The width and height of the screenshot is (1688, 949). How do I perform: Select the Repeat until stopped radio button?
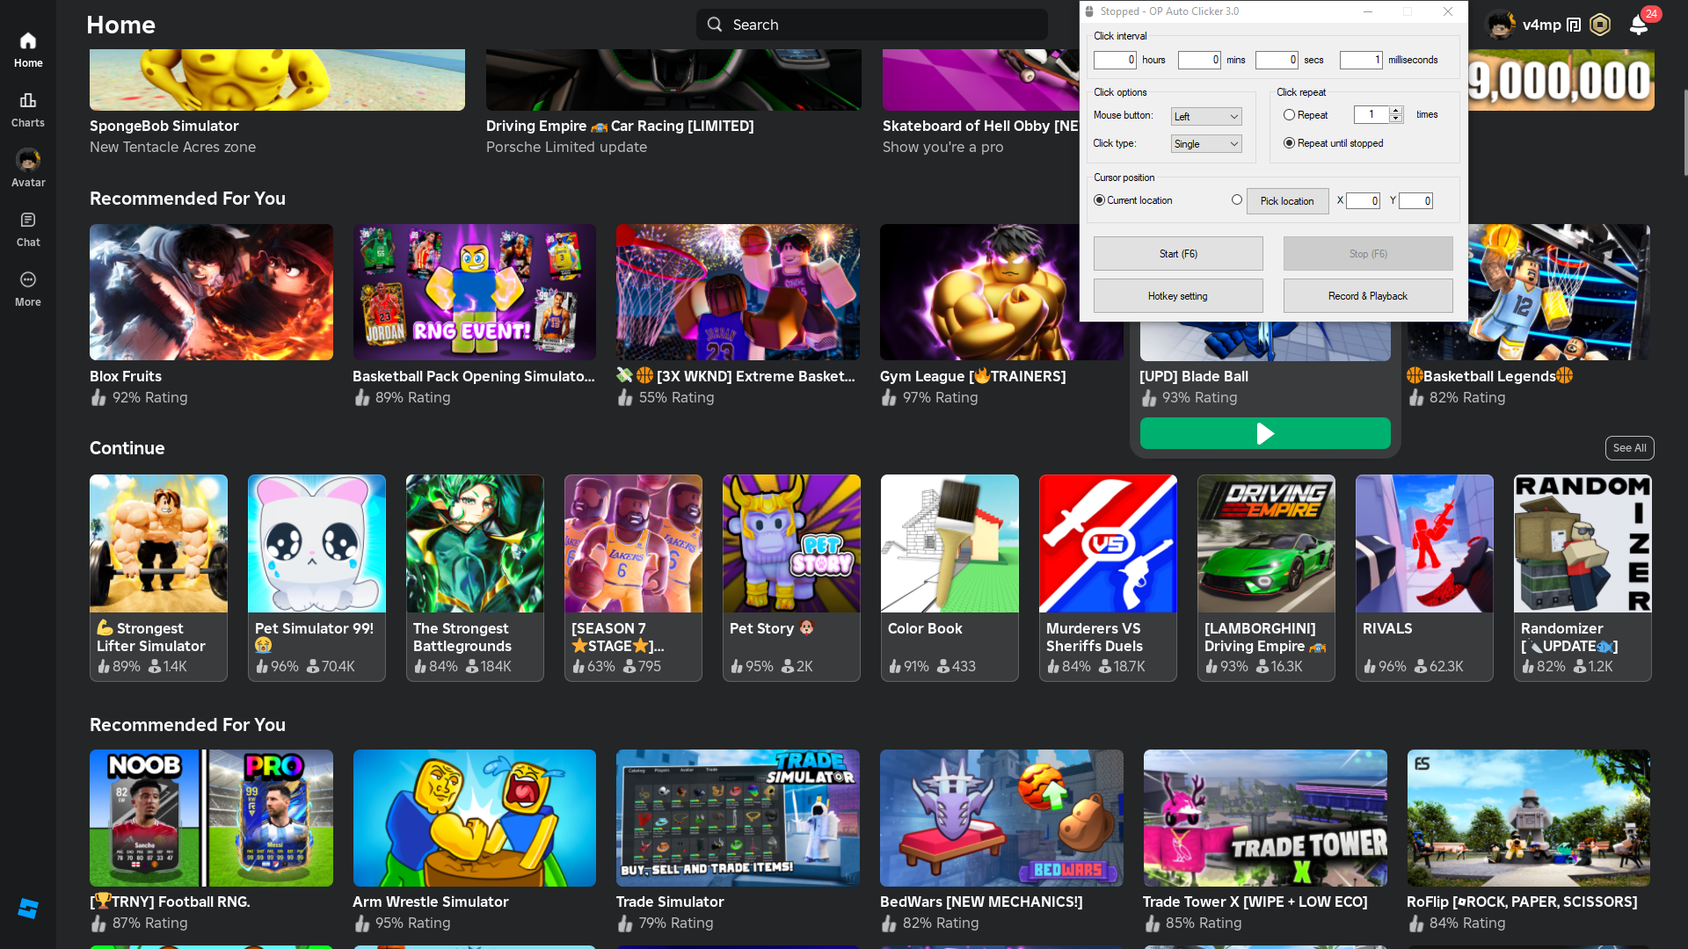point(1289,143)
